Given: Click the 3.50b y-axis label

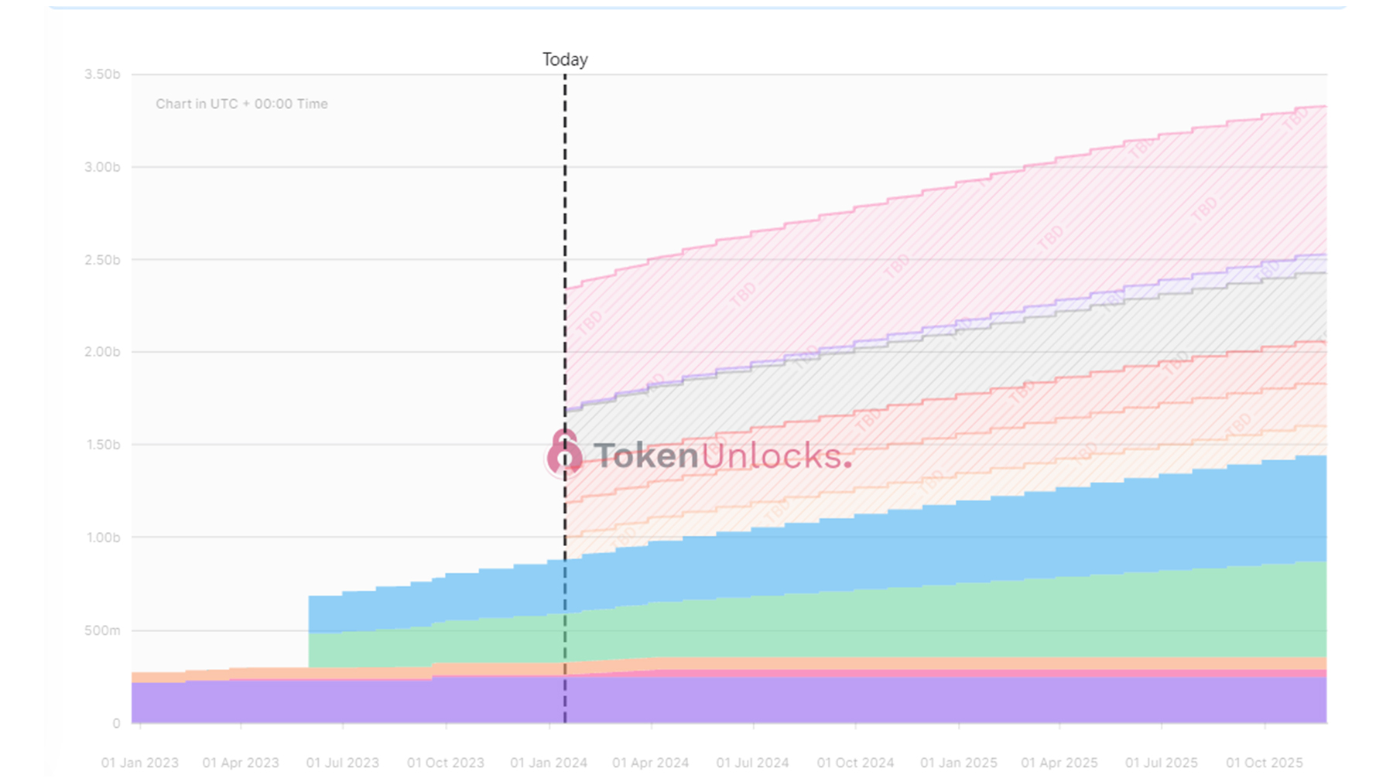Looking at the screenshot, I should (x=102, y=74).
